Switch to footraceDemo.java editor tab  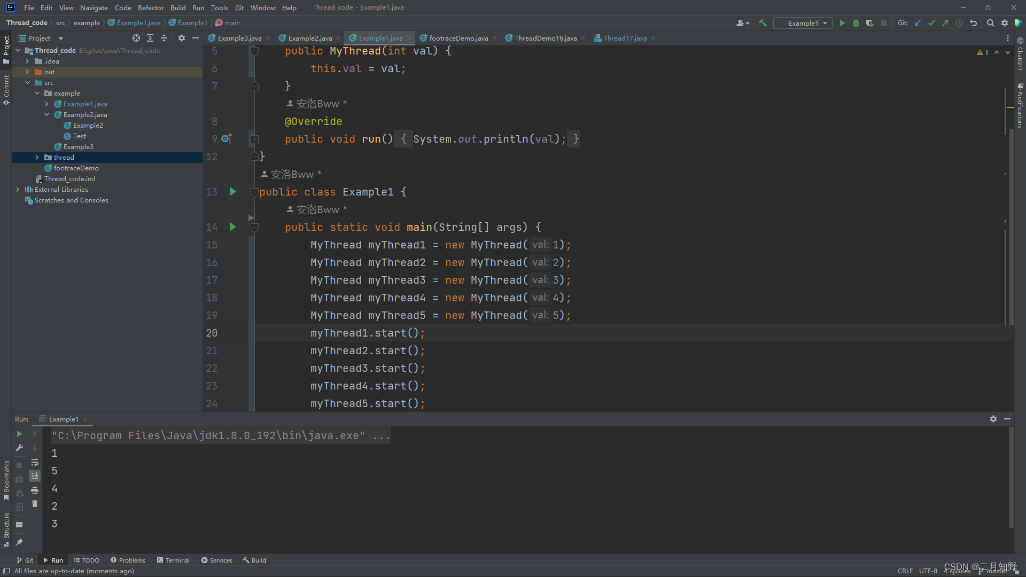(458, 38)
